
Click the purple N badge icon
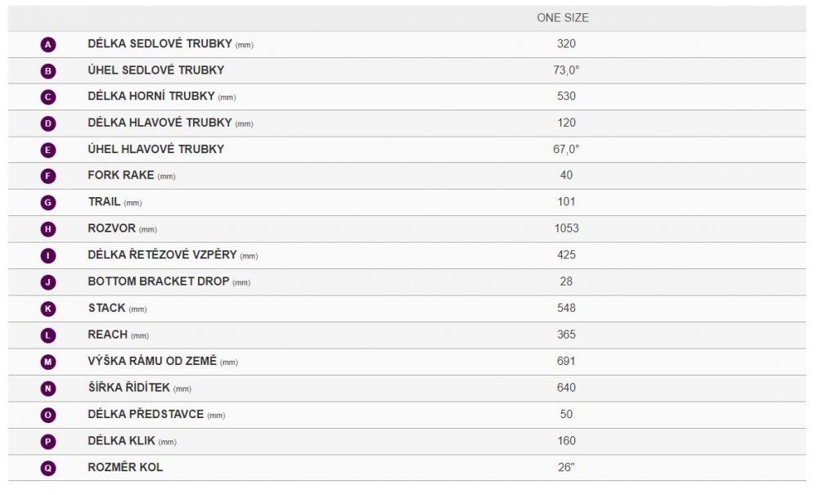pos(48,389)
